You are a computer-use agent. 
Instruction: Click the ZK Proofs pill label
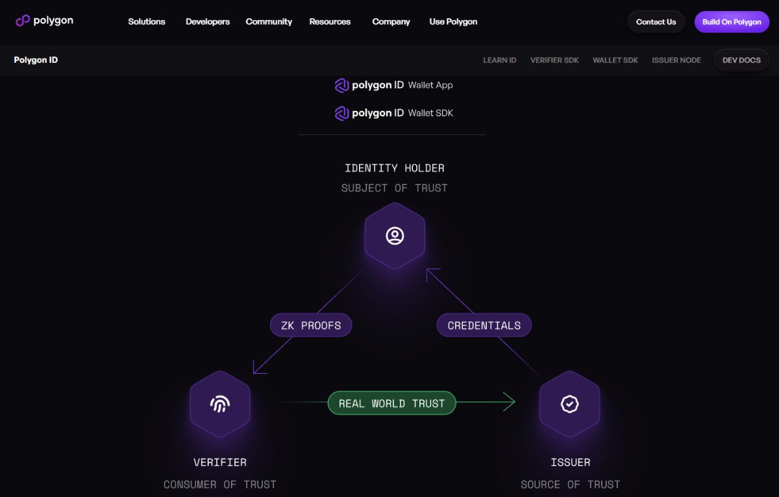(311, 325)
